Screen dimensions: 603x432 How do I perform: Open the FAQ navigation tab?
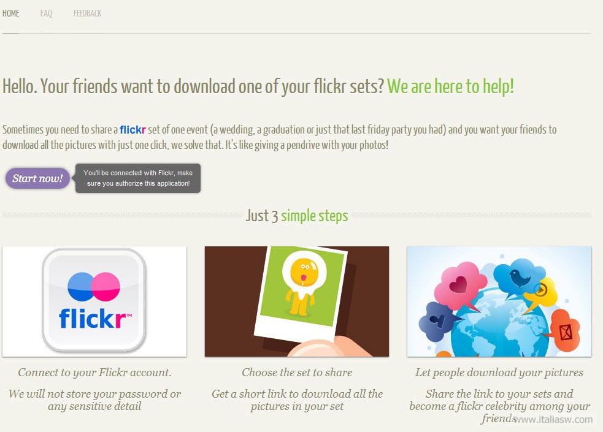pyautogui.click(x=46, y=13)
